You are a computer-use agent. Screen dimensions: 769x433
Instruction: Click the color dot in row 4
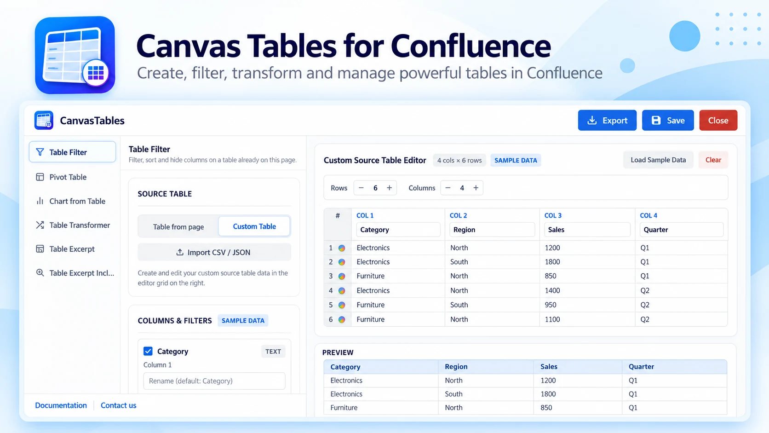(342, 291)
